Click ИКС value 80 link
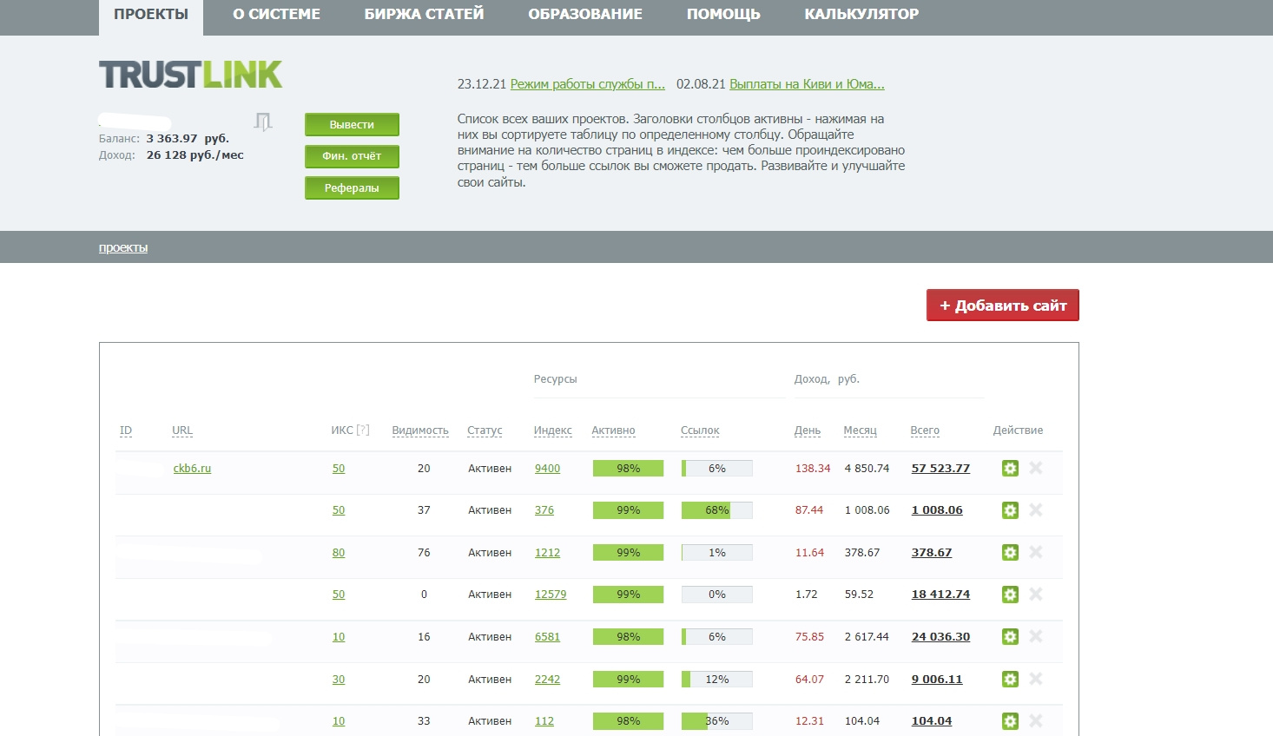Screen dimensions: 1273x736 (339, 553)
